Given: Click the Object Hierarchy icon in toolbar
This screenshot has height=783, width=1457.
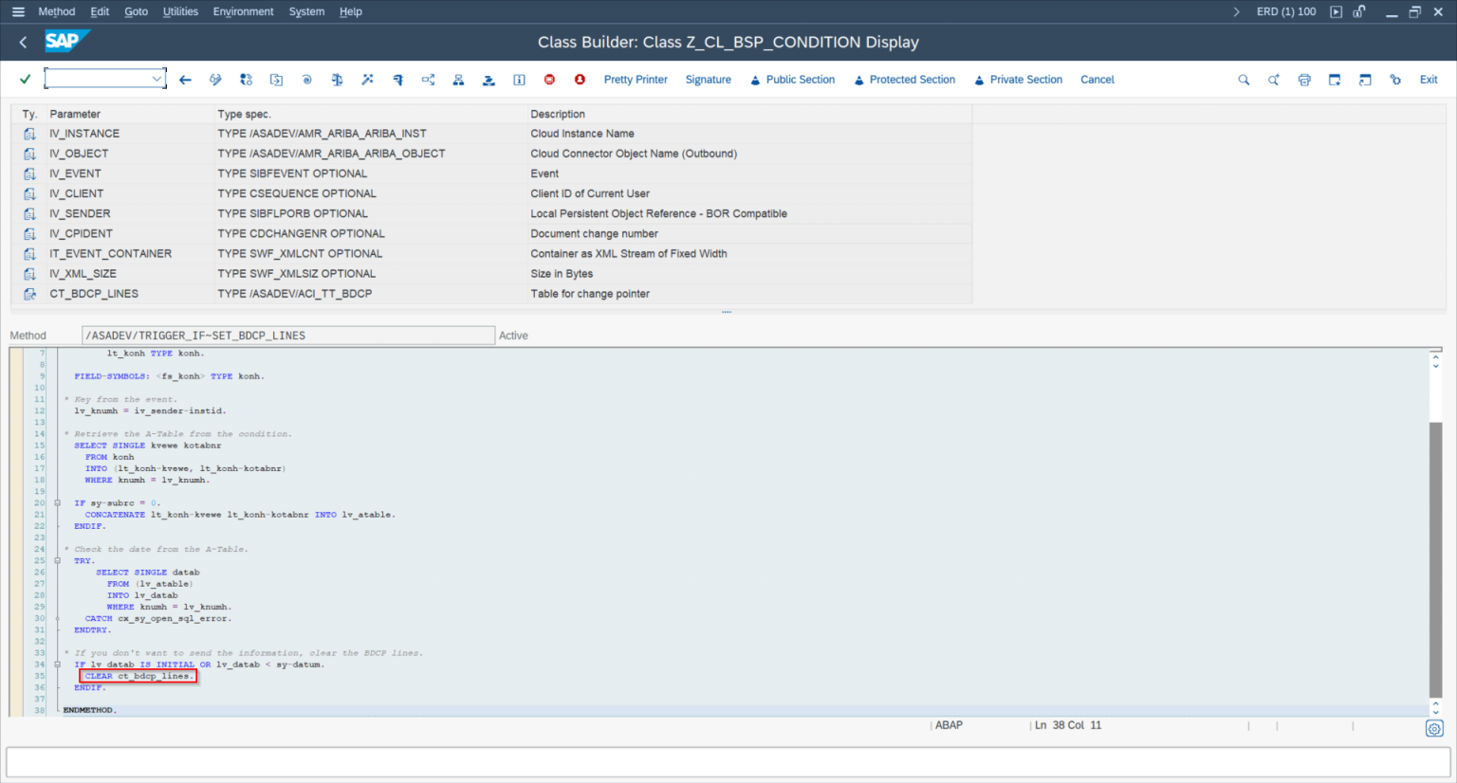Looking at the screenshot, I should [458, 80].
